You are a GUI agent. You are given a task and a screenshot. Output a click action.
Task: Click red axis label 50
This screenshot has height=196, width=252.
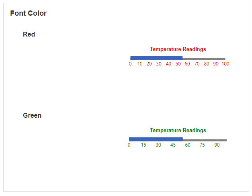[178, 64]
